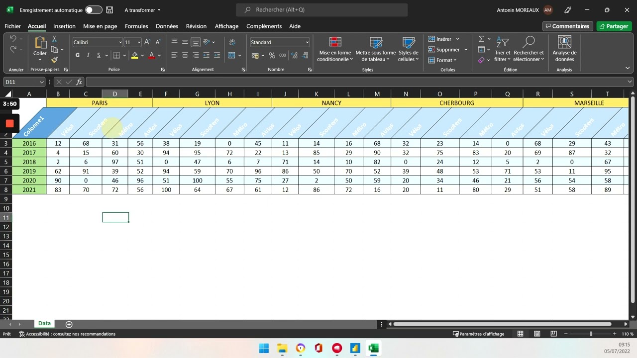Click Paramètres d'affichage in status bar
Image resolution: width=637 pixels, height=358 pixels.
(x=478, y=334)
